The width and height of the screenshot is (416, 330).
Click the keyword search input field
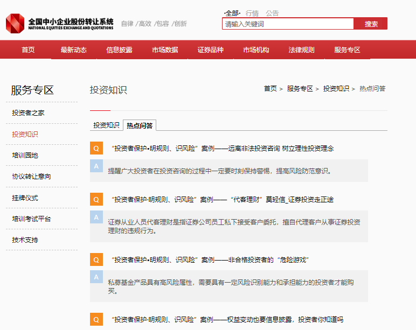(288, 24)
